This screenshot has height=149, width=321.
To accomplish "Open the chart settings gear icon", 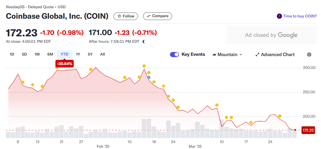I will click(309, 55).
